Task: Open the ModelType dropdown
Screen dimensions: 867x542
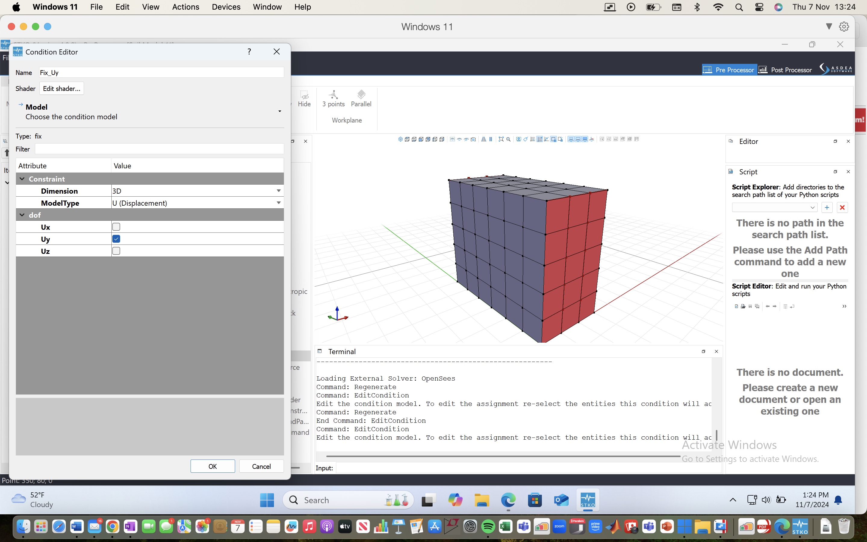Action: [197, 203]
